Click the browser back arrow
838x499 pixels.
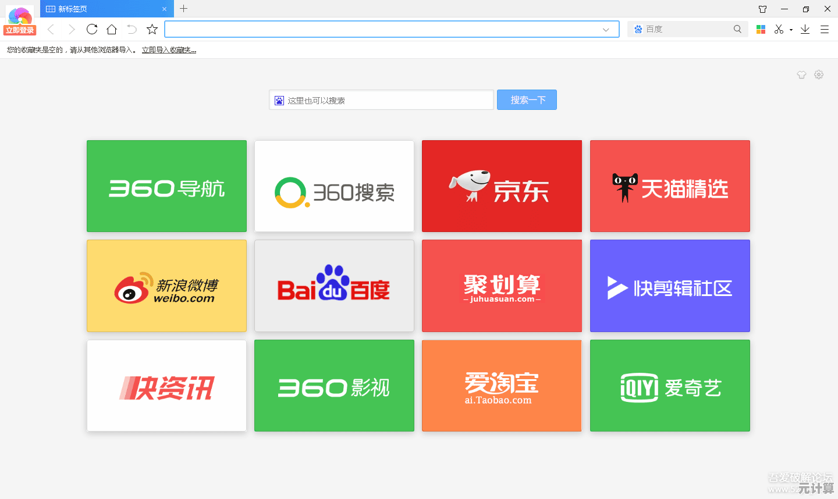click(x=51, y=30)
